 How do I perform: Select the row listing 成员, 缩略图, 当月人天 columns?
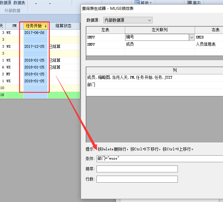coord(154,78)
